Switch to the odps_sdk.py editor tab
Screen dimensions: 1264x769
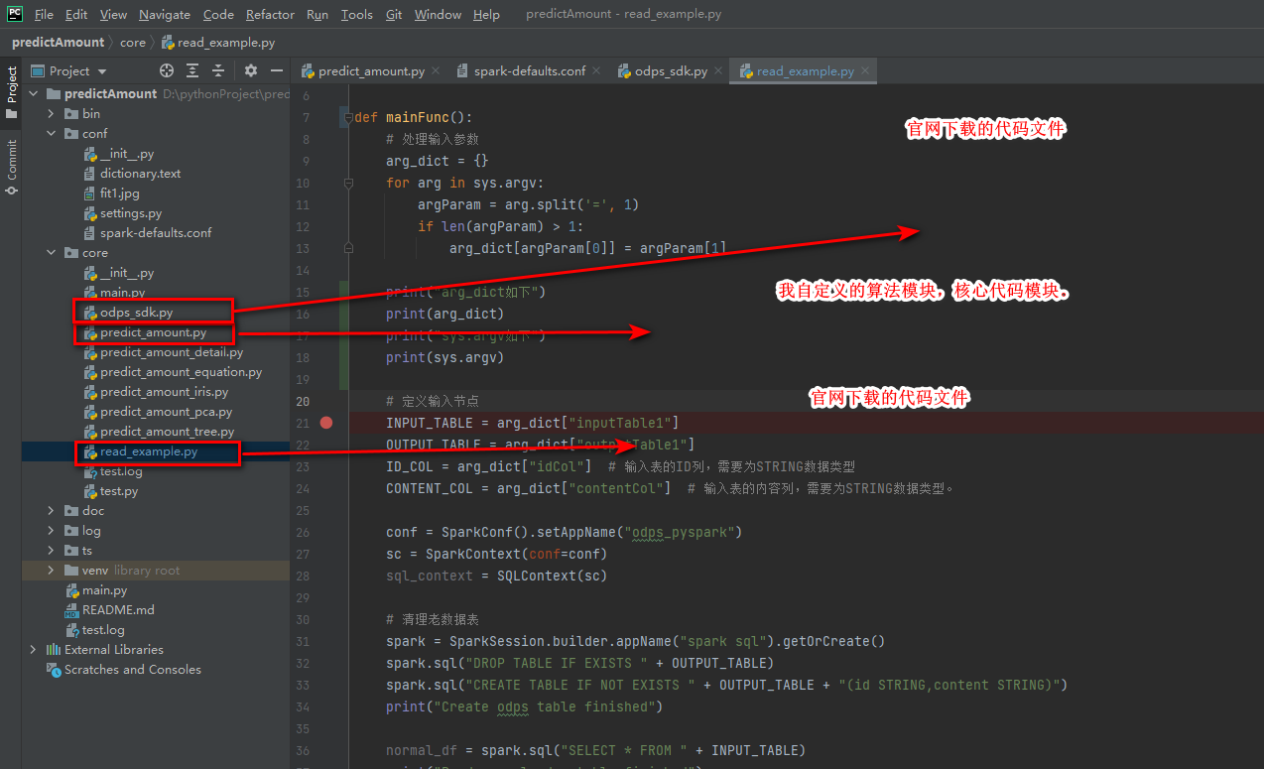[x=671, y=71]
